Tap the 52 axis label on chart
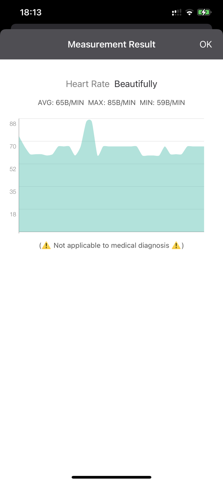223x483 pixels. point(13,169)
